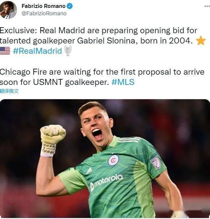Click the Motorola logo on the shirt
Viewport: 210px width, 219px height.
point(106,182)
